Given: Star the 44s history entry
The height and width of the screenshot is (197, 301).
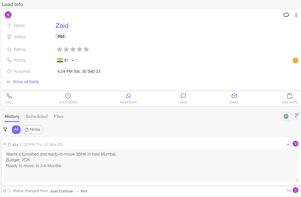Looking at the screenshot, I should 5,144.
